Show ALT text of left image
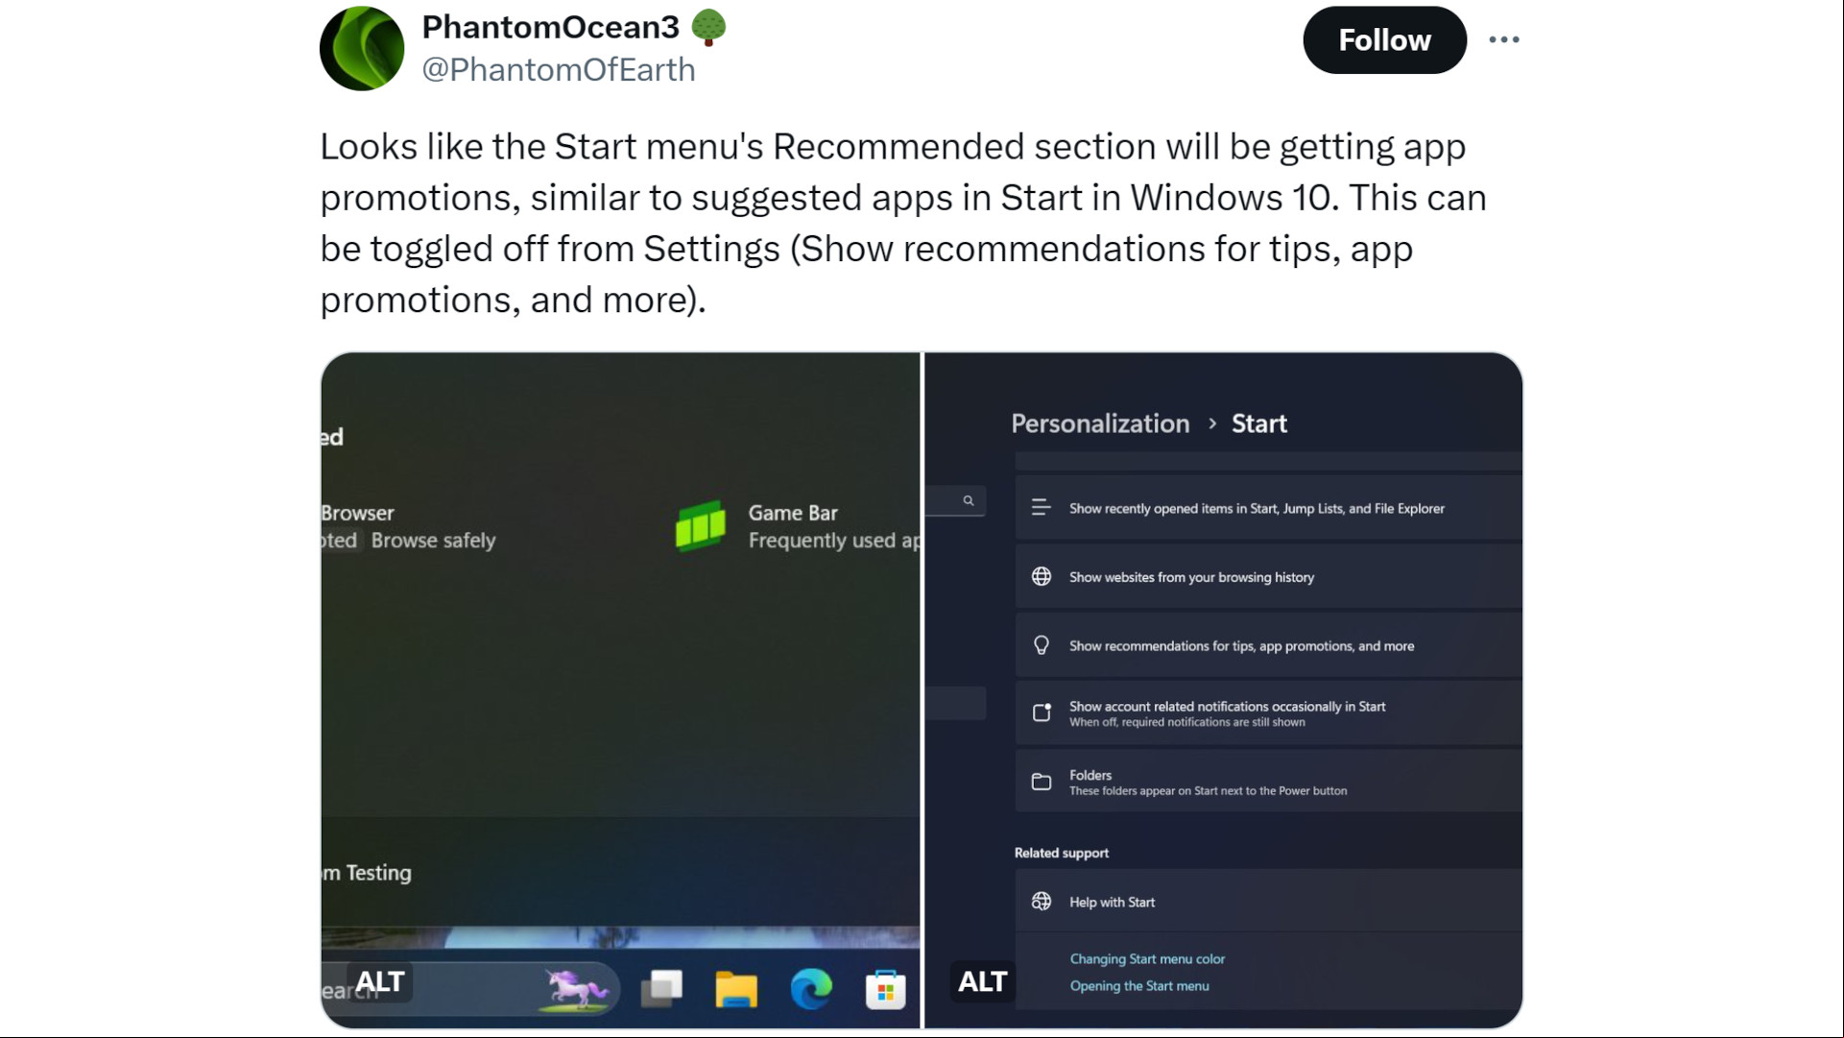The width and height of the screenshot is (1844, 1038). 380,981
